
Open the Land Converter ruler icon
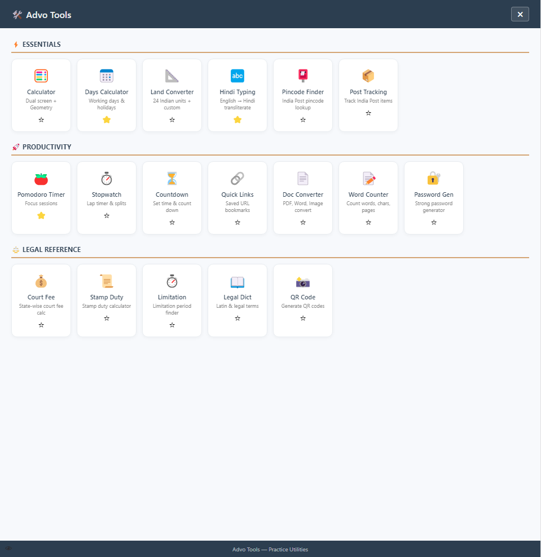tap(172, 76)
